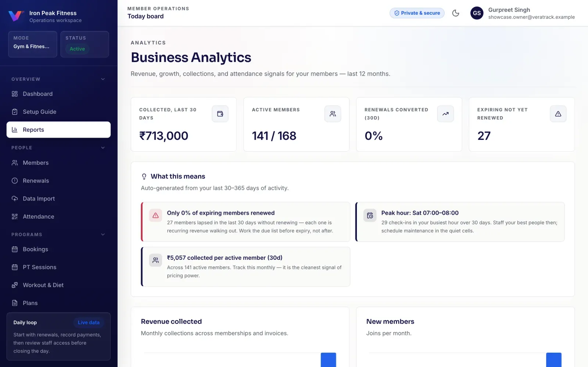Click the New members chart title
Viewport: 588px width, 367px height.
click(x=390, y=321)
